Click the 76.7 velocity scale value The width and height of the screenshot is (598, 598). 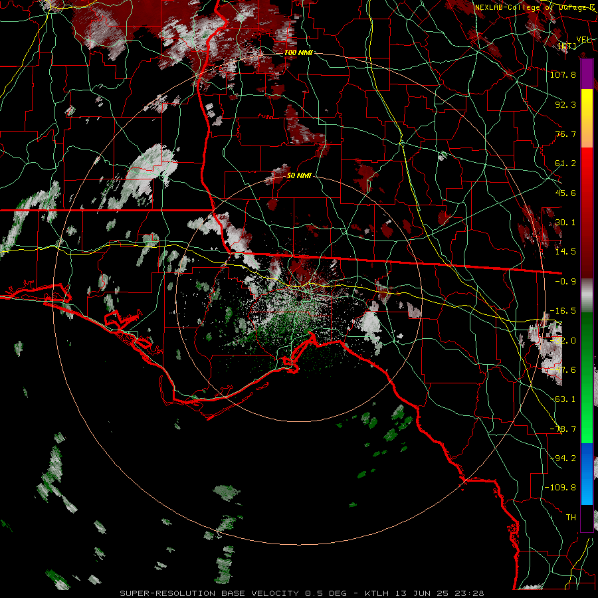coord(565,134)
